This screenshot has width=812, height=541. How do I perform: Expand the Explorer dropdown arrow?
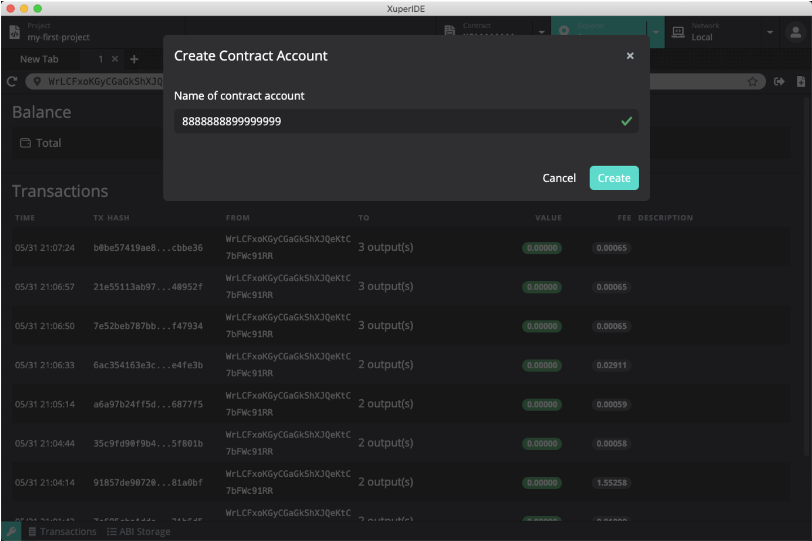pos(655,32)
